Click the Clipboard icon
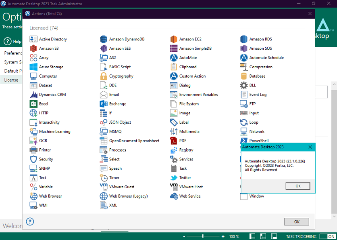 (x=174, y=67)
